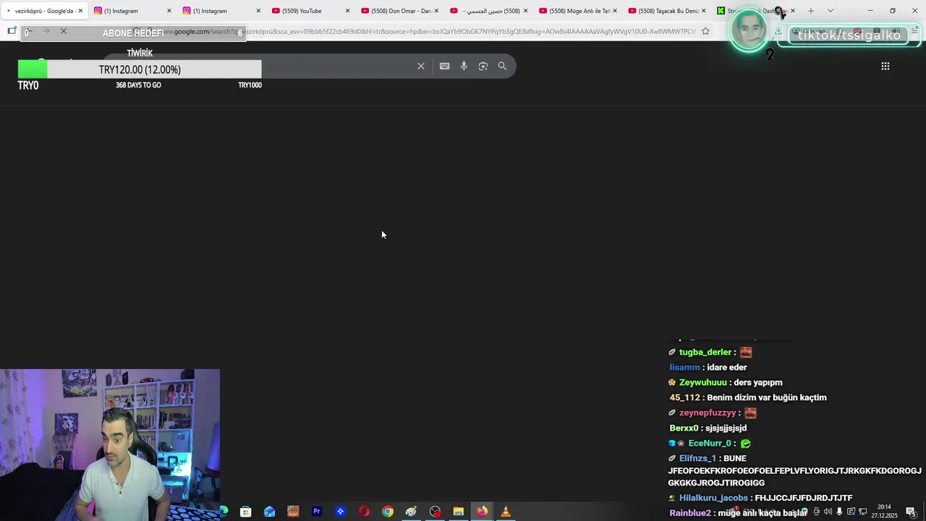Close the vezirköprü Google tab
This screenshot has width=926, height=521.
click(80, 11)
